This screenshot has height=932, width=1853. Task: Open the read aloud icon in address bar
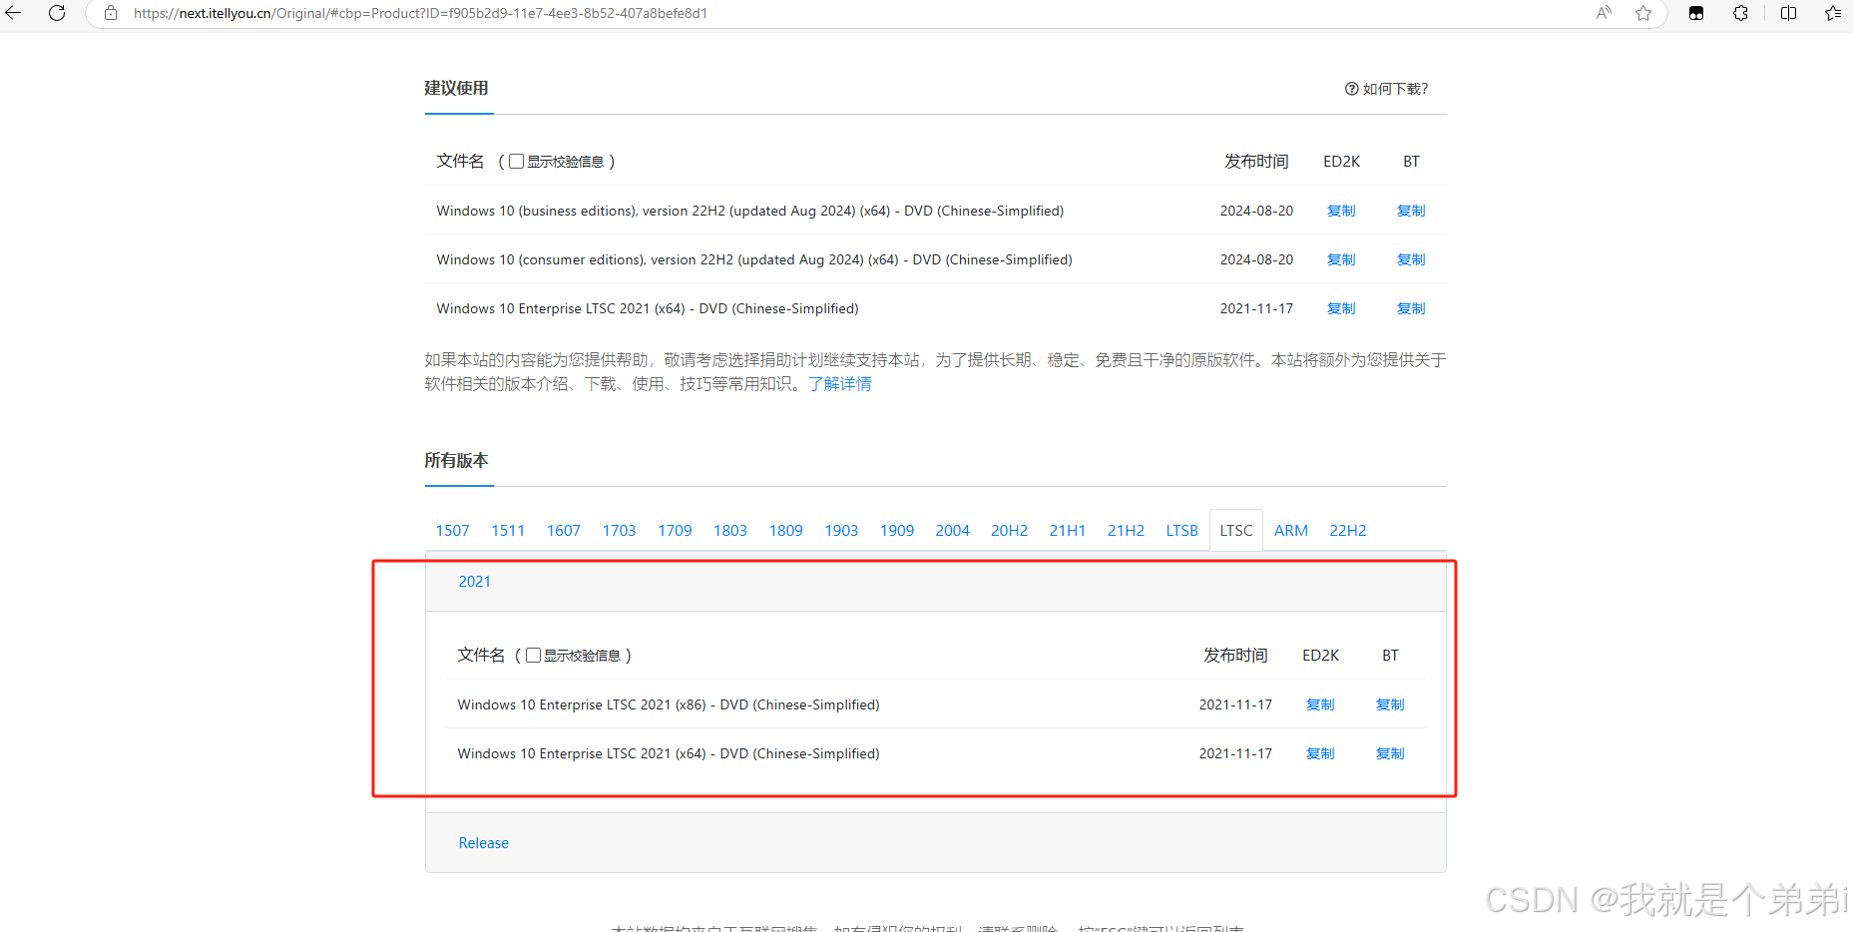[1604, 13]
